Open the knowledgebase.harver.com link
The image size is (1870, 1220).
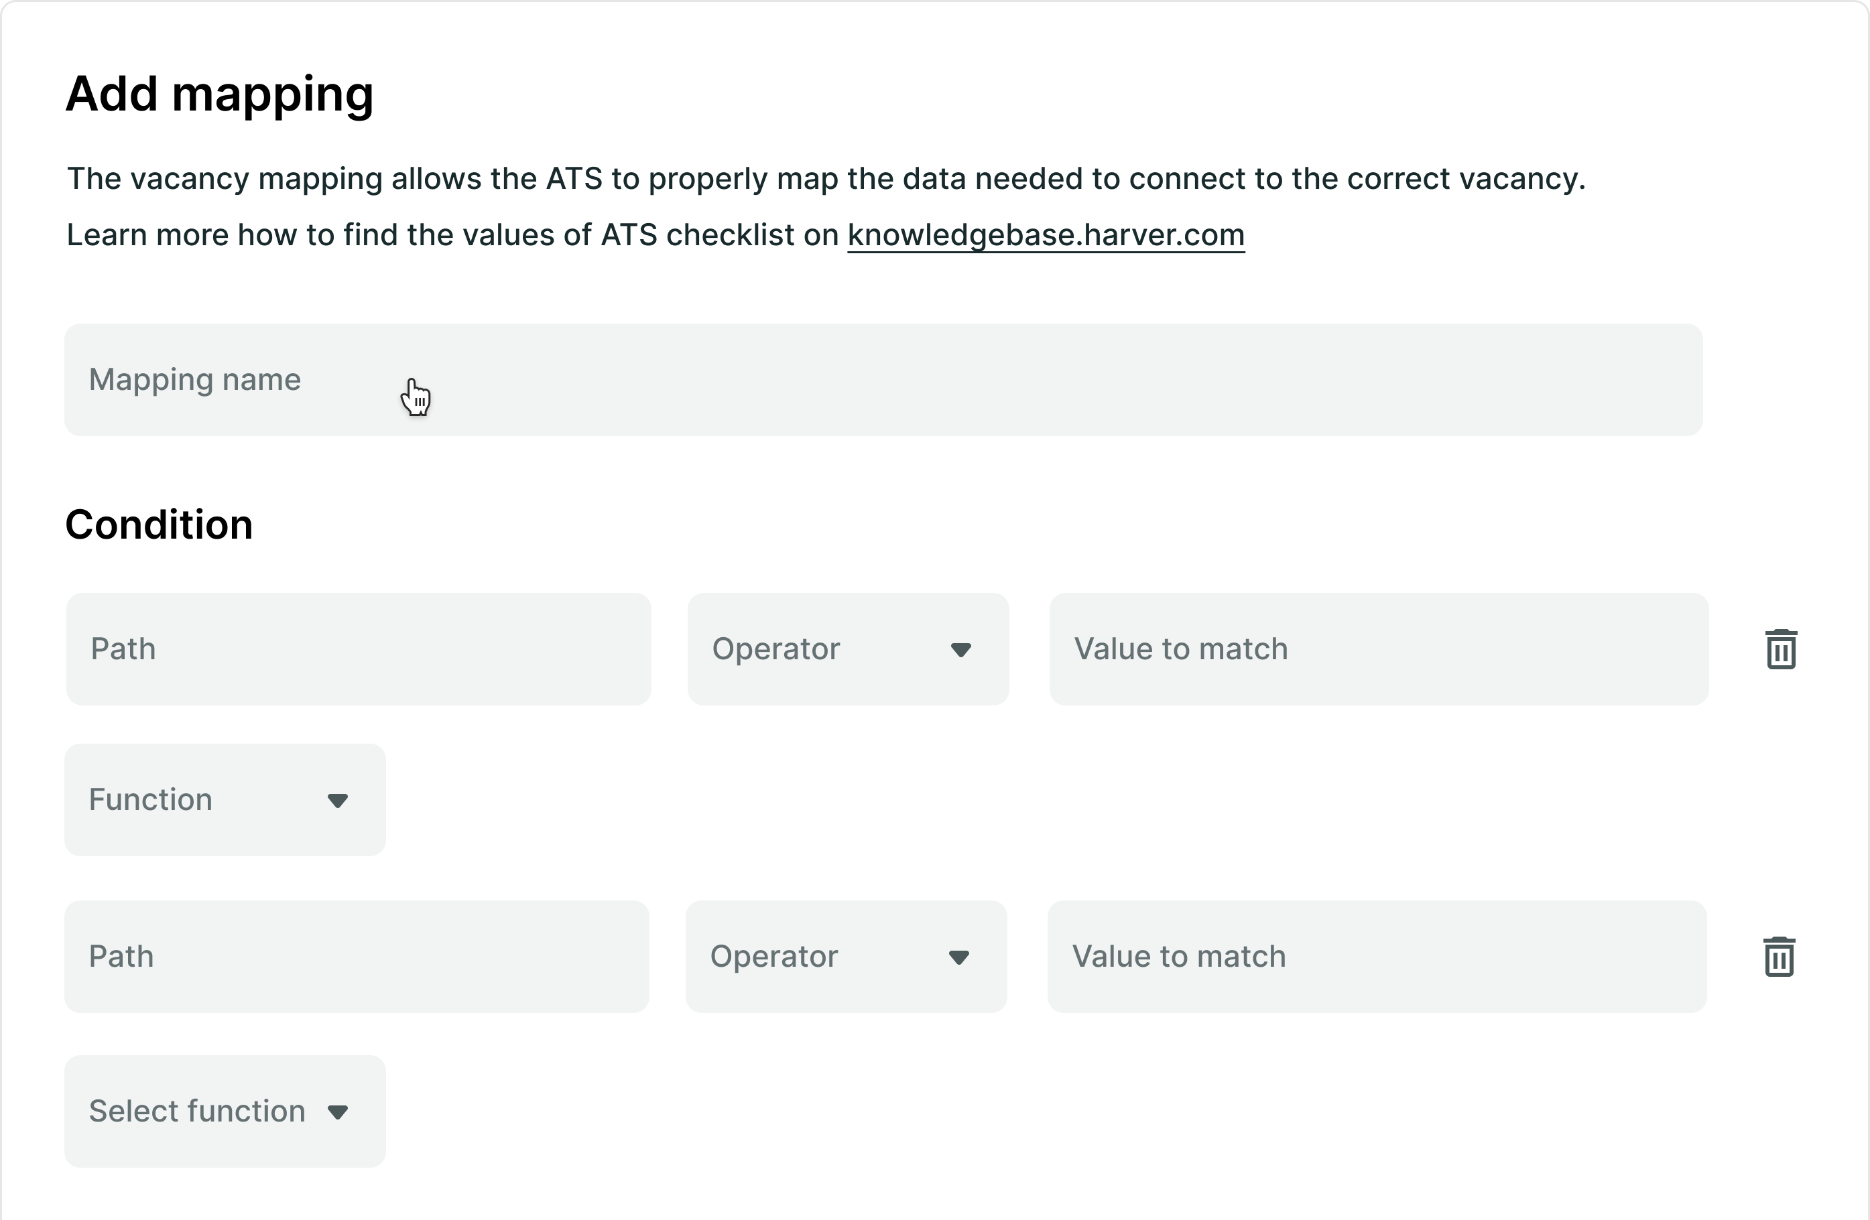click(1046, 235)
